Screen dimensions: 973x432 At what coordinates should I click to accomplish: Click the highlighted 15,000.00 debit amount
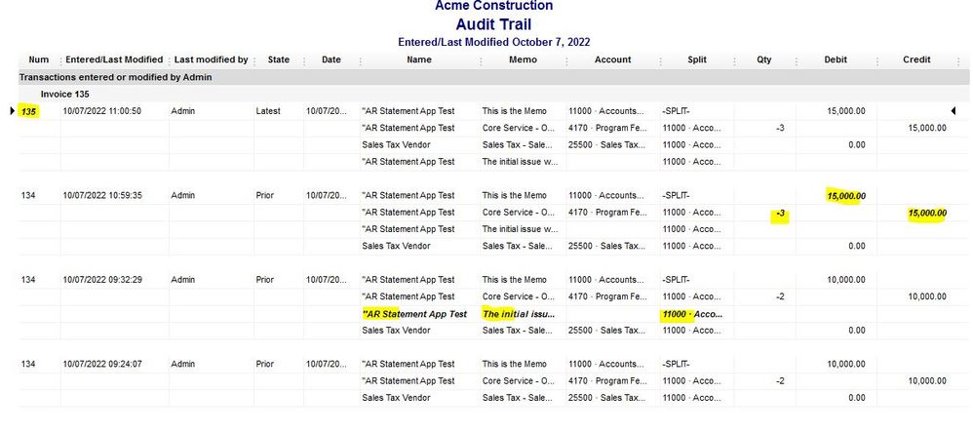pyautogui.click(x=846, y=196)
